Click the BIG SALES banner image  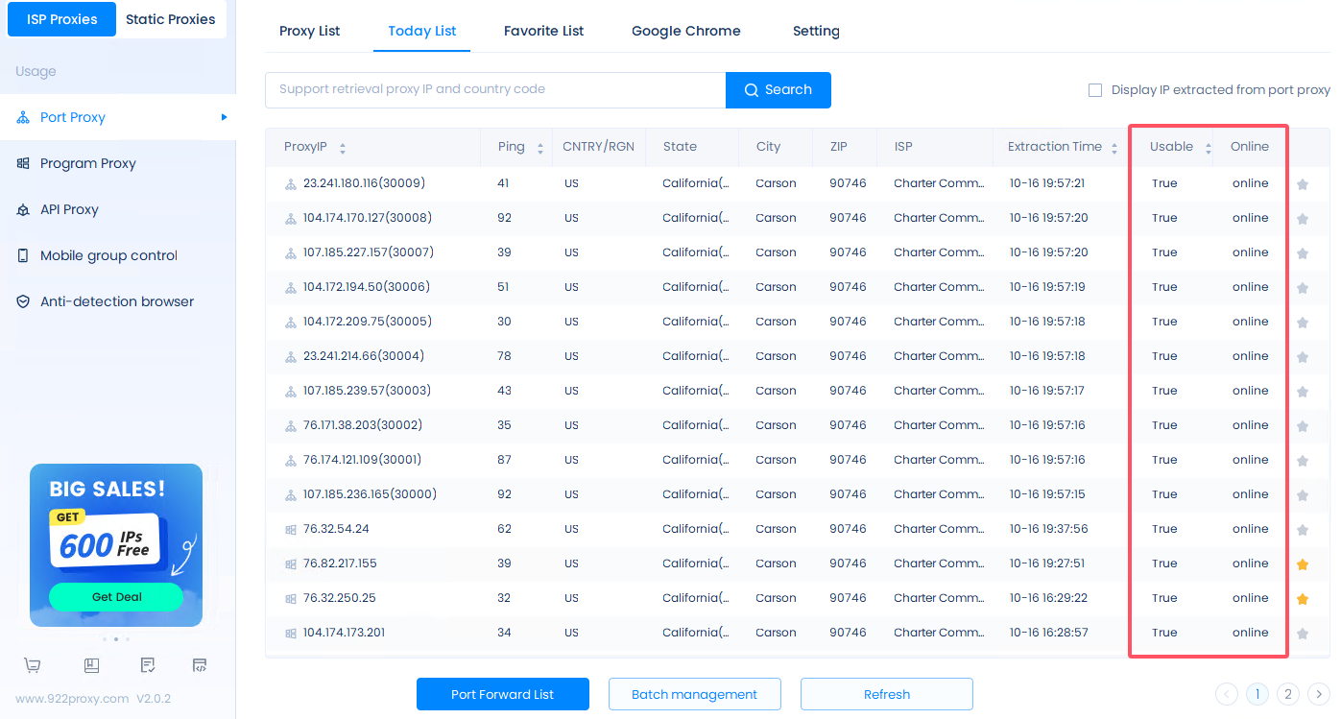tap(116, 545)
